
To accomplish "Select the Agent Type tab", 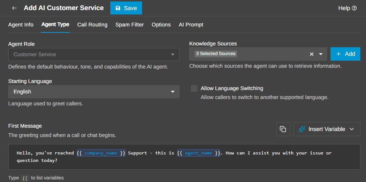I will 55,25.
